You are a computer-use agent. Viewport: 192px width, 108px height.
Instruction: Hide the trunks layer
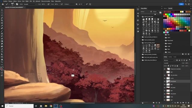[x=165, y=78]
